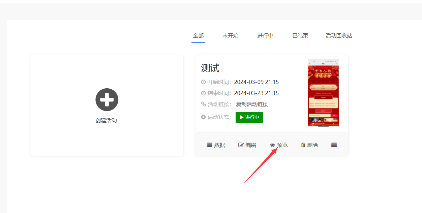
Task: Click the 预览 text label
Action: click(x=282, y=145)
